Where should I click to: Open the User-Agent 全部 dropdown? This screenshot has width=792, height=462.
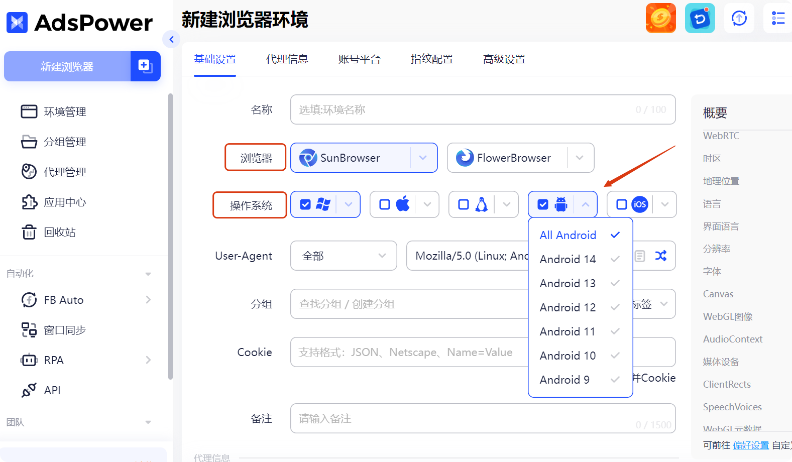click(x=344, y=256)
